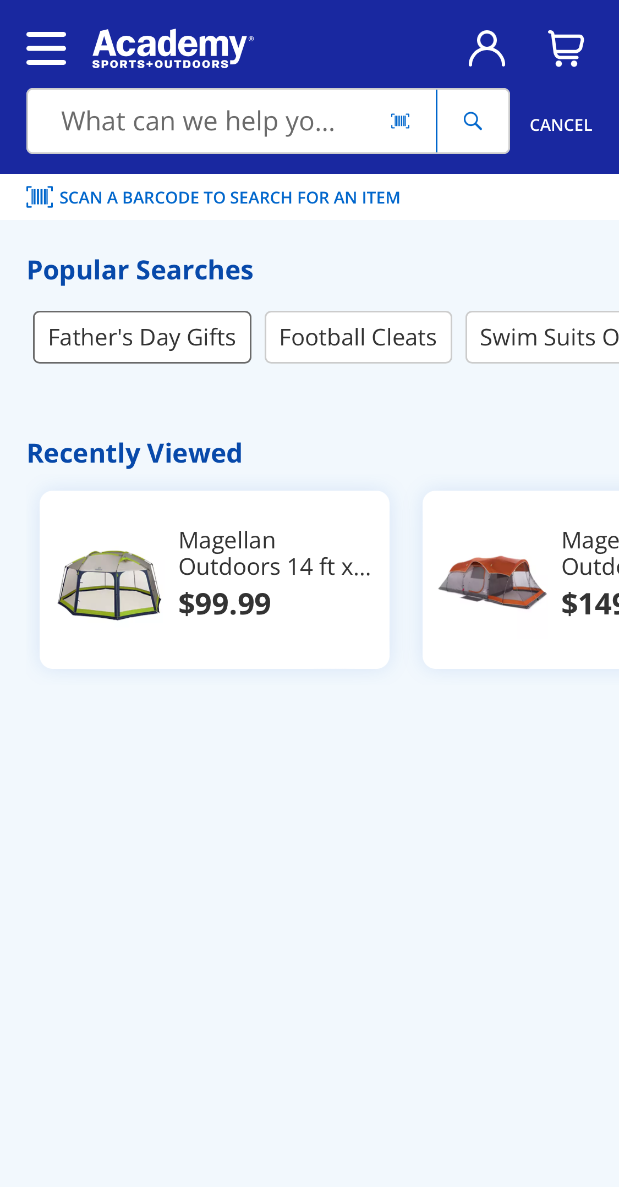Viewport: 619px width, 1187px height.
Task: Tap the barcode scanner icon inside search box
Action: click(x=400, y=121)
